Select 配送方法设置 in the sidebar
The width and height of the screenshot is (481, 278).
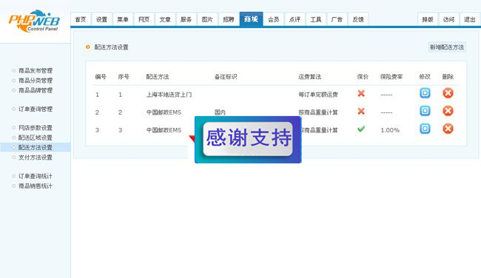36,147
